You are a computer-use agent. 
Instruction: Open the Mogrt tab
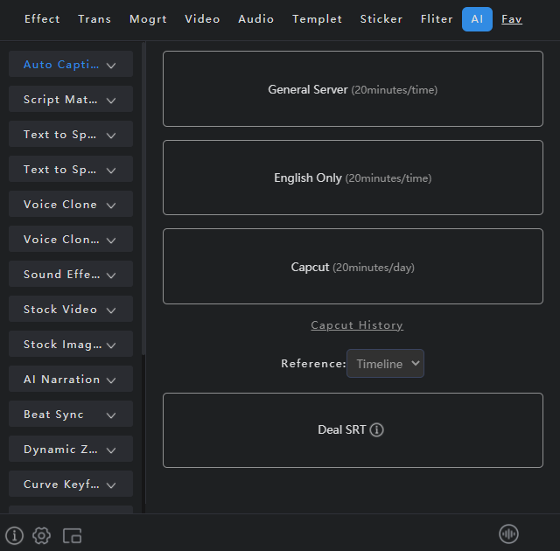(148, 19)
